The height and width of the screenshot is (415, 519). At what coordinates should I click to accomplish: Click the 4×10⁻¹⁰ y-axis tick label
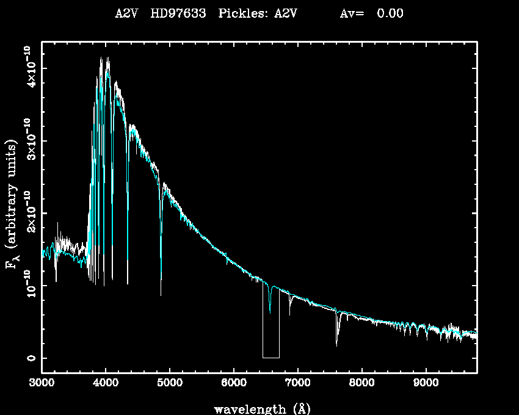point(29,68)
